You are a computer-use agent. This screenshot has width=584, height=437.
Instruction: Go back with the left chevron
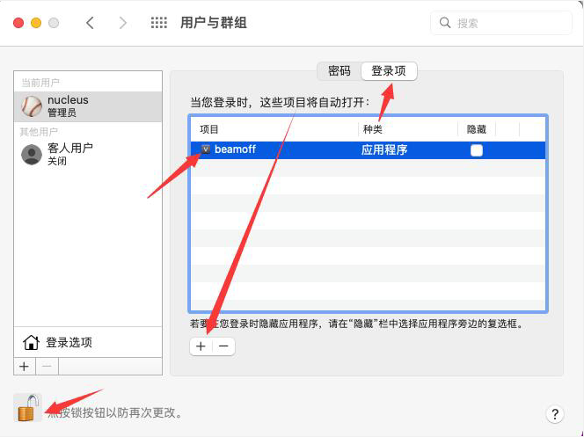click(90, 23)
